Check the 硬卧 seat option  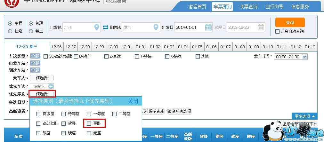pyautogui.click(x=89, y=124)
